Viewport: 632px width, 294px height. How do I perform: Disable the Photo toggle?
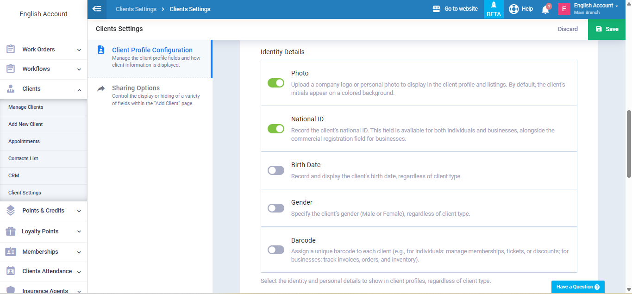pos(276,83)
